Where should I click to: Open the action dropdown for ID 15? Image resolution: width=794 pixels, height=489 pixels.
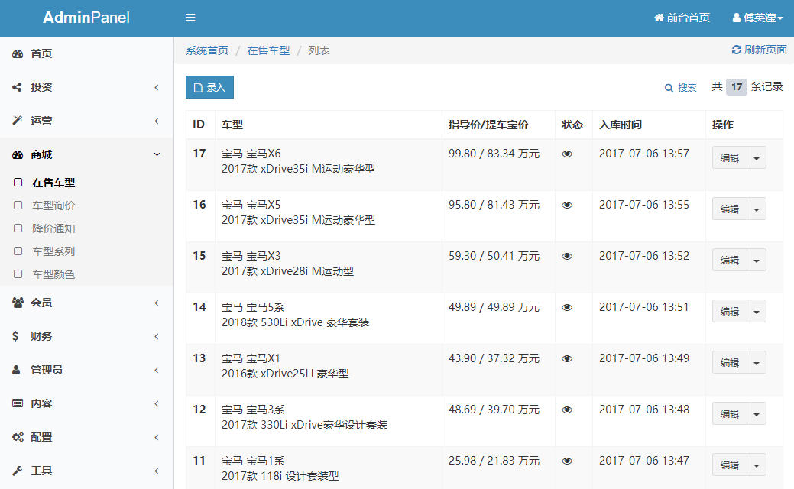[757, 261]
